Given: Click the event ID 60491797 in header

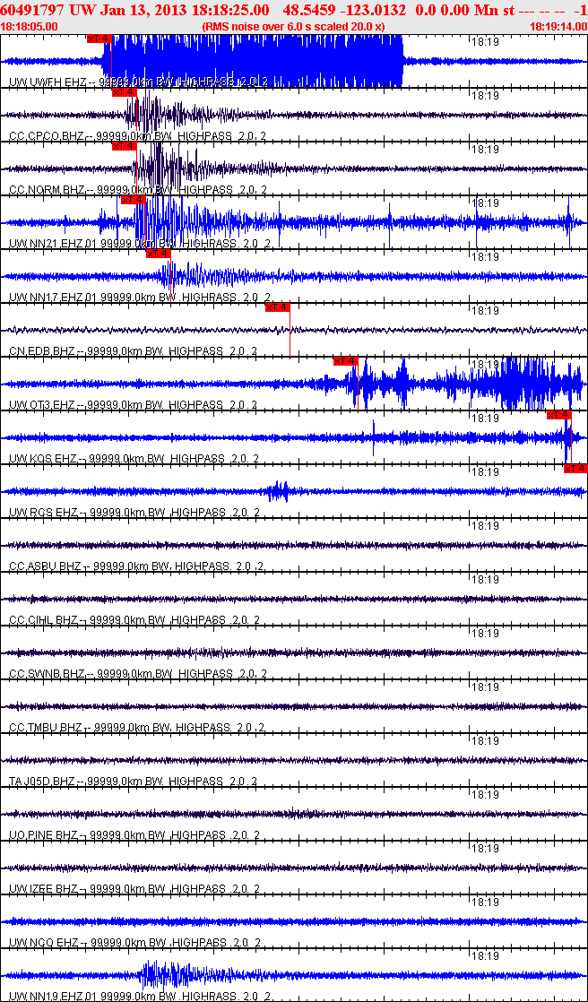Looking at the screenshot, I should pos(33,10).
